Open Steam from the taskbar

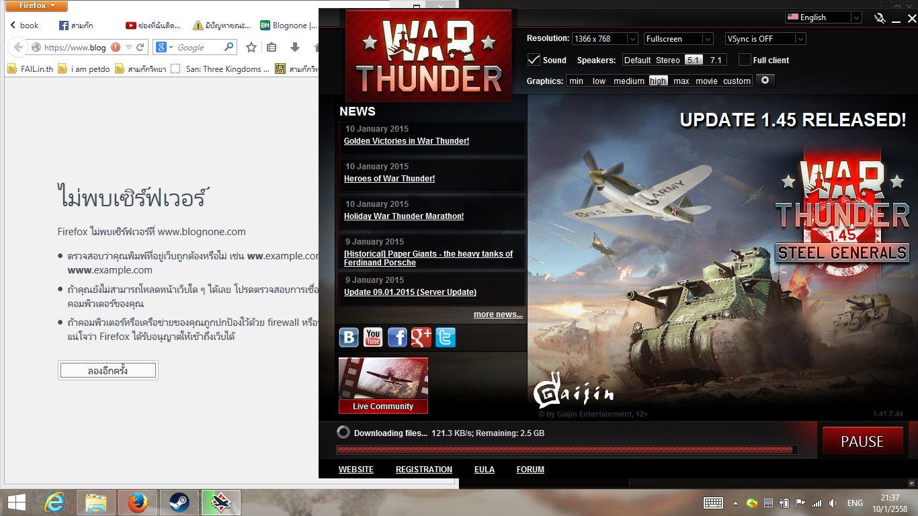click(179, 503)
